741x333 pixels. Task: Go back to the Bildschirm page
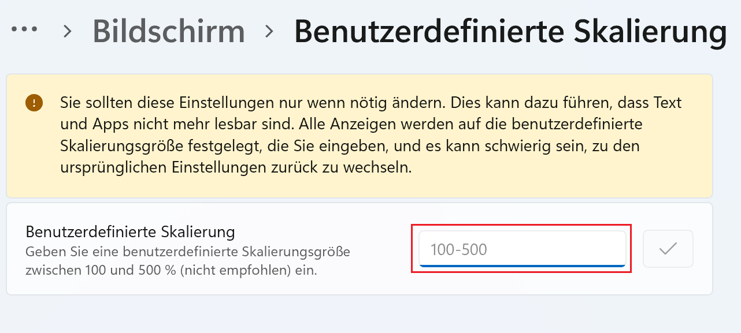168,31
